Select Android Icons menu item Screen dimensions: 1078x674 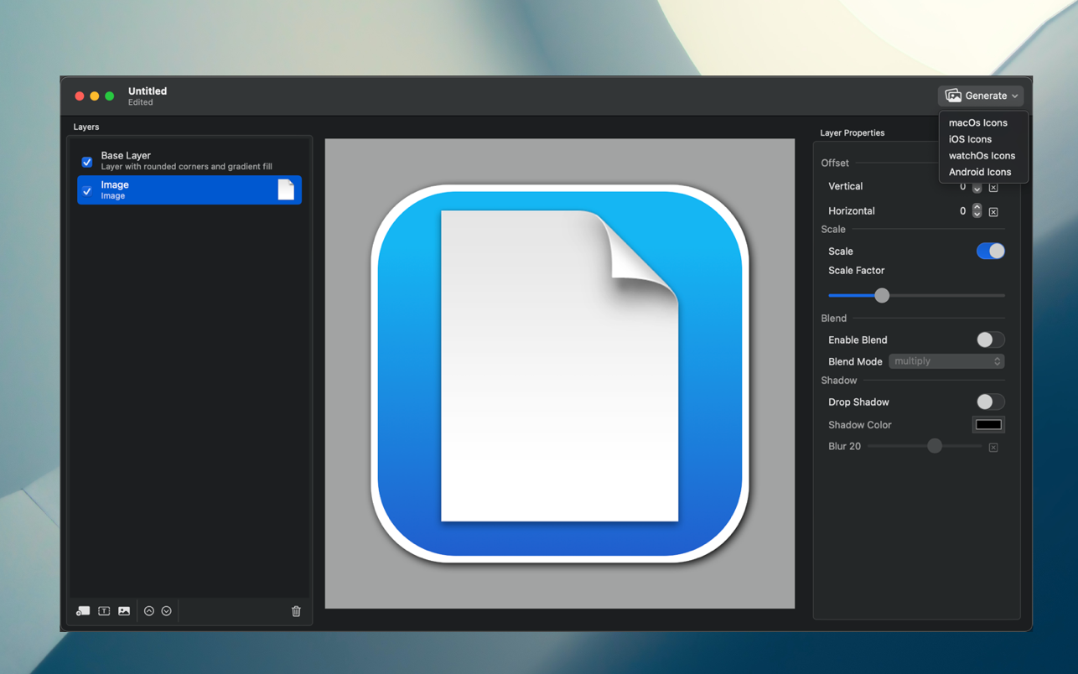[x=979, y=173]
